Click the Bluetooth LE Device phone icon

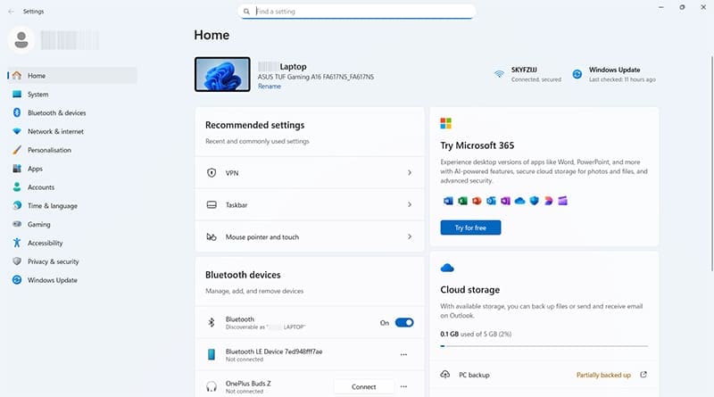pyautogui.click(x=212, y=355)
